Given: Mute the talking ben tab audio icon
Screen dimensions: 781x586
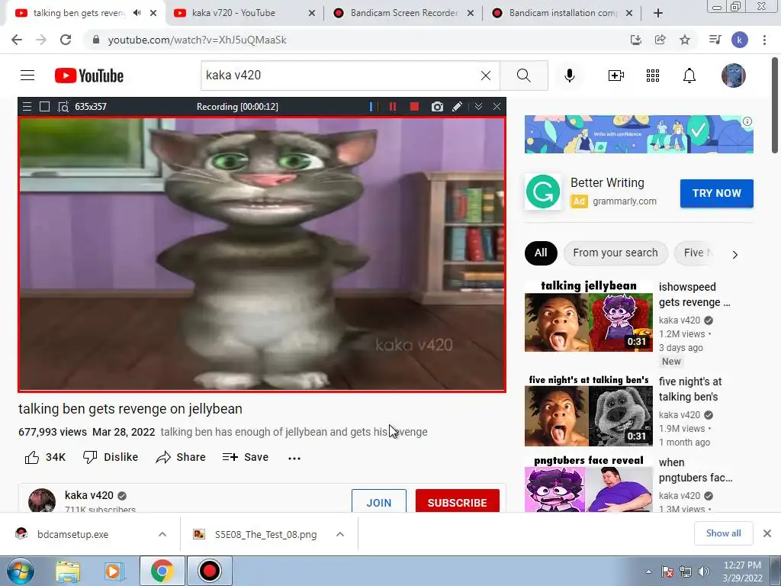Looking at the screenshot, I should coord(137,13).
